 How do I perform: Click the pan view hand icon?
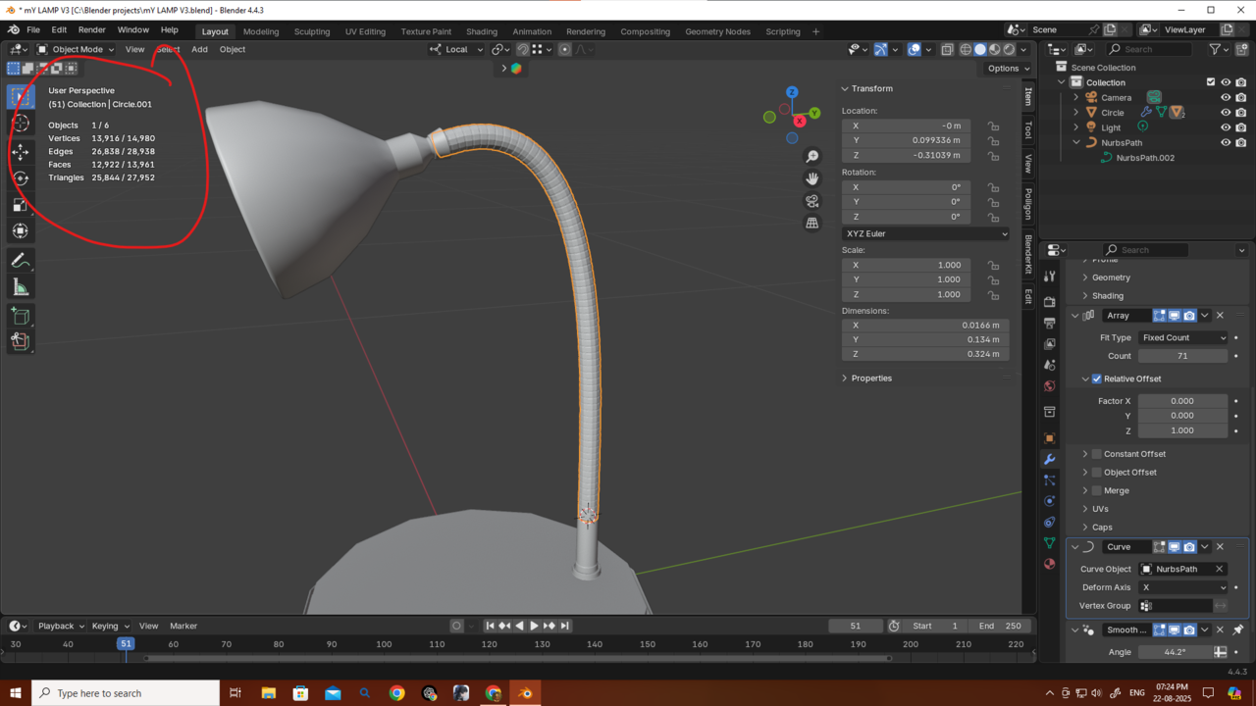point(811,178)
